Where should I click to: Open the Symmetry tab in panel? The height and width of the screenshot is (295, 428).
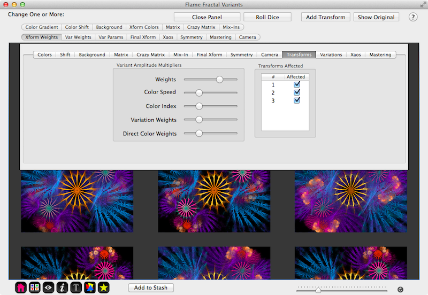coord(242,55)
